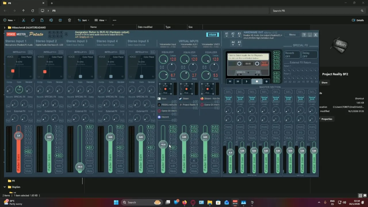Viewport: 368px width, 207px height.
Task: Toggle Delay OFF in Special FX
Action: 309,55
